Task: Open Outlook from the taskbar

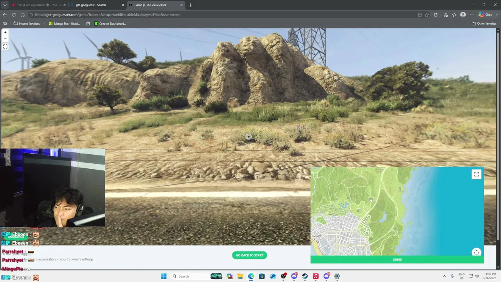Action: coord(272,276)
